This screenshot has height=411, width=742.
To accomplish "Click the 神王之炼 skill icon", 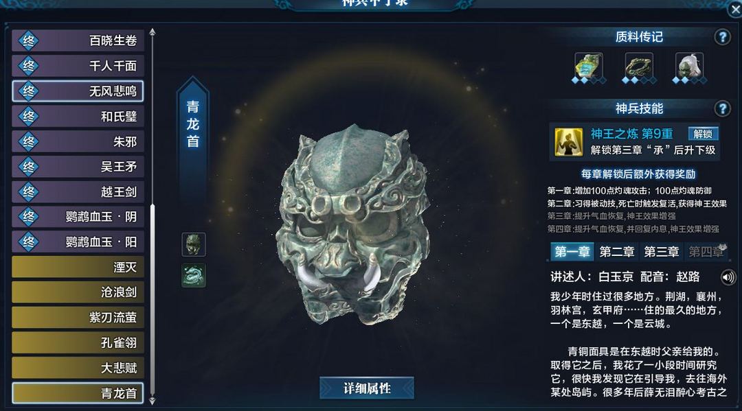I will click(x=568, y=142).
